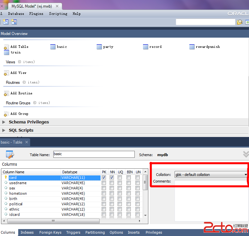
Task: Click the columns list horizontal scrollbar thumb
Action: [53, 221]
